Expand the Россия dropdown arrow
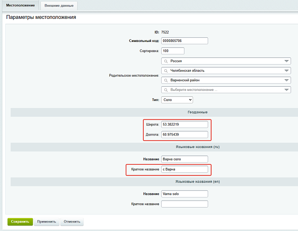This screenshot has width=298, height=231. point(286,61)
